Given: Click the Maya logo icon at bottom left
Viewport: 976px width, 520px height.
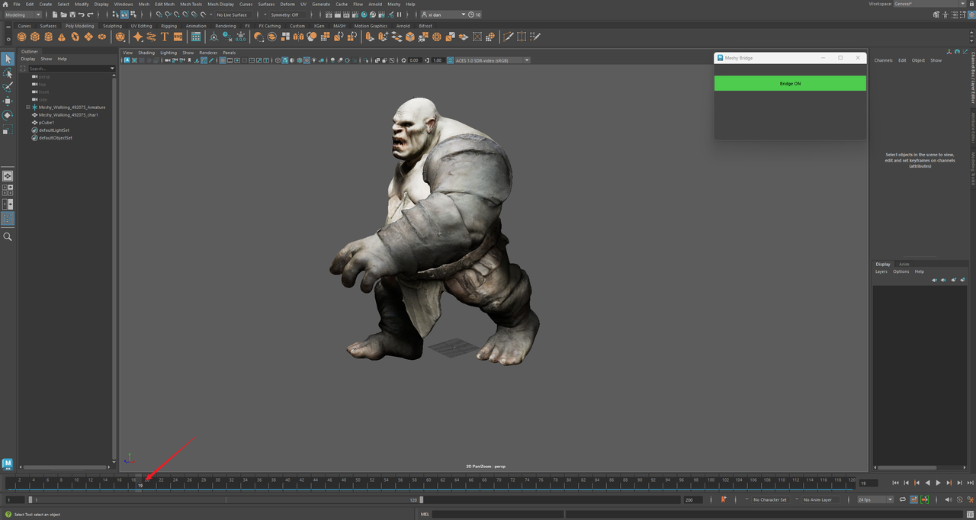Looking at the screenshot, I should click(x=8, y=464).
